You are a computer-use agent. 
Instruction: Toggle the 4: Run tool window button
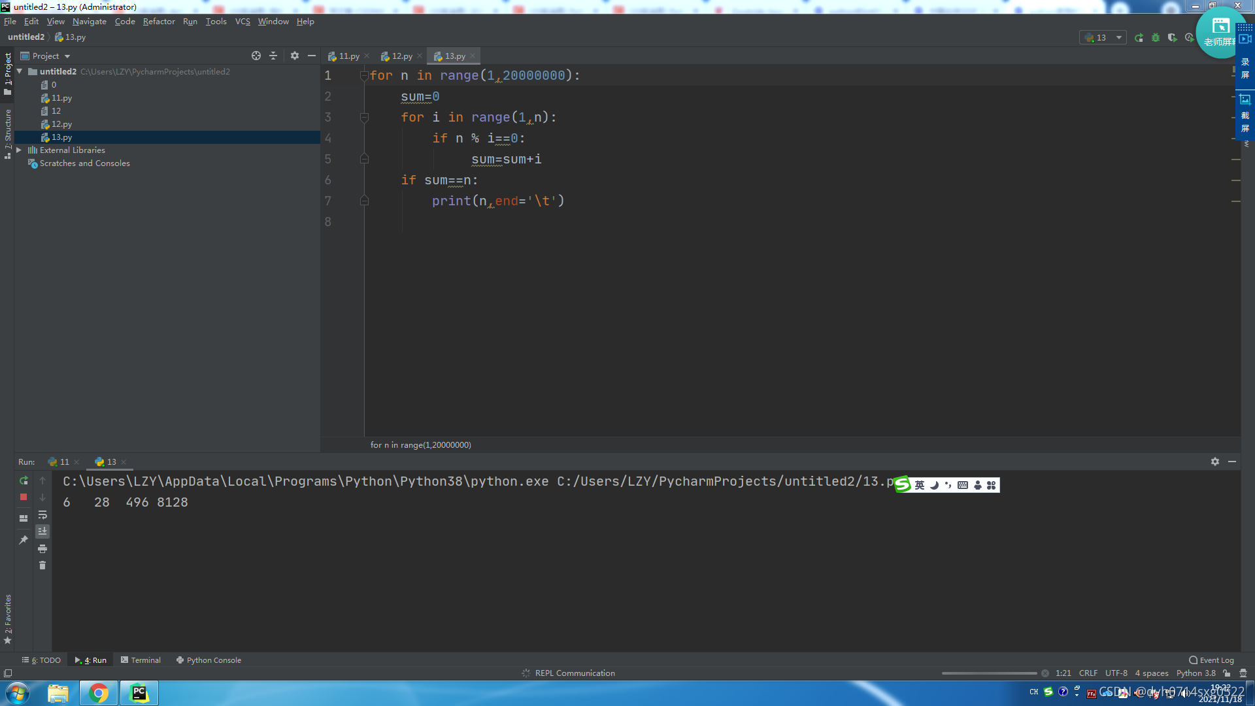[91, 660]
